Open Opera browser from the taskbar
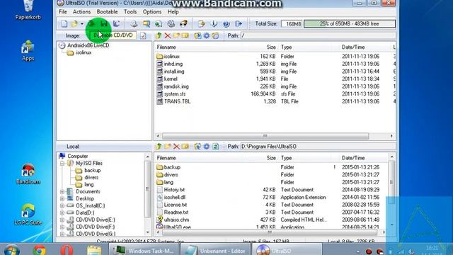Image resolution: width=453 pixels, height=255 pixels. tap(67, 250)
